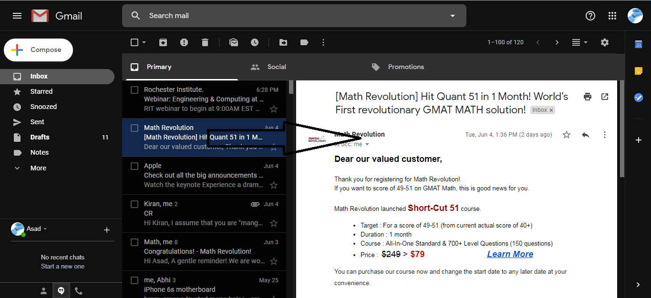651x298 pixels.
Task: Start new chat plus button
Action: click(x=107, y=230)
